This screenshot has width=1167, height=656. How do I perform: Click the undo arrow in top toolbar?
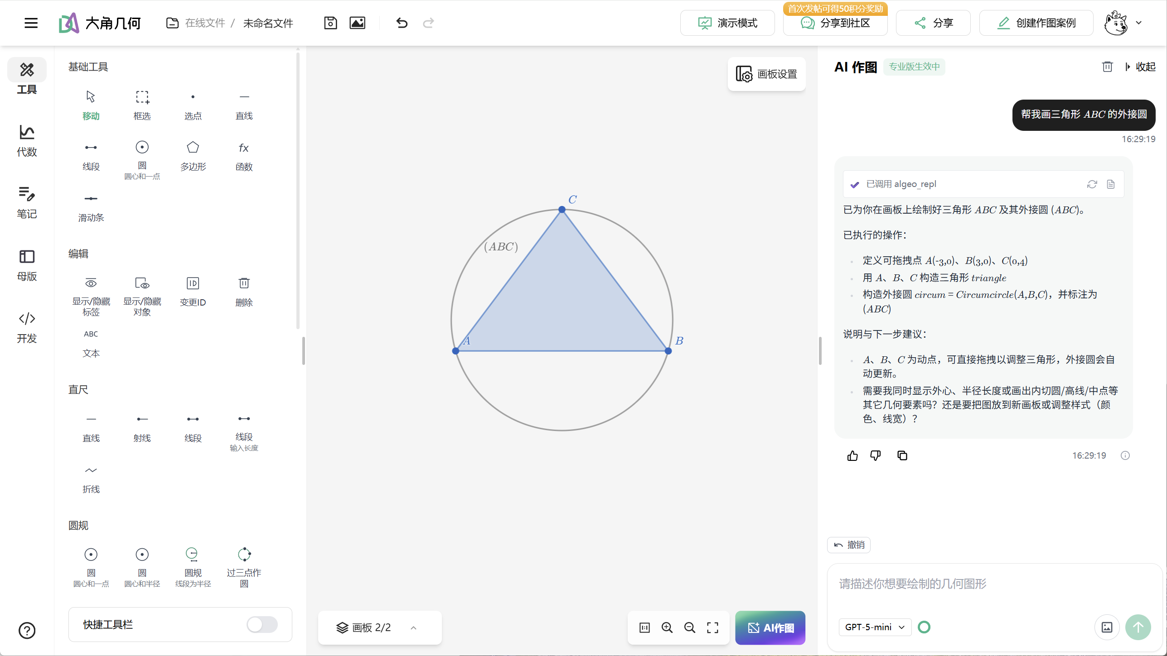tap(402, 23)
